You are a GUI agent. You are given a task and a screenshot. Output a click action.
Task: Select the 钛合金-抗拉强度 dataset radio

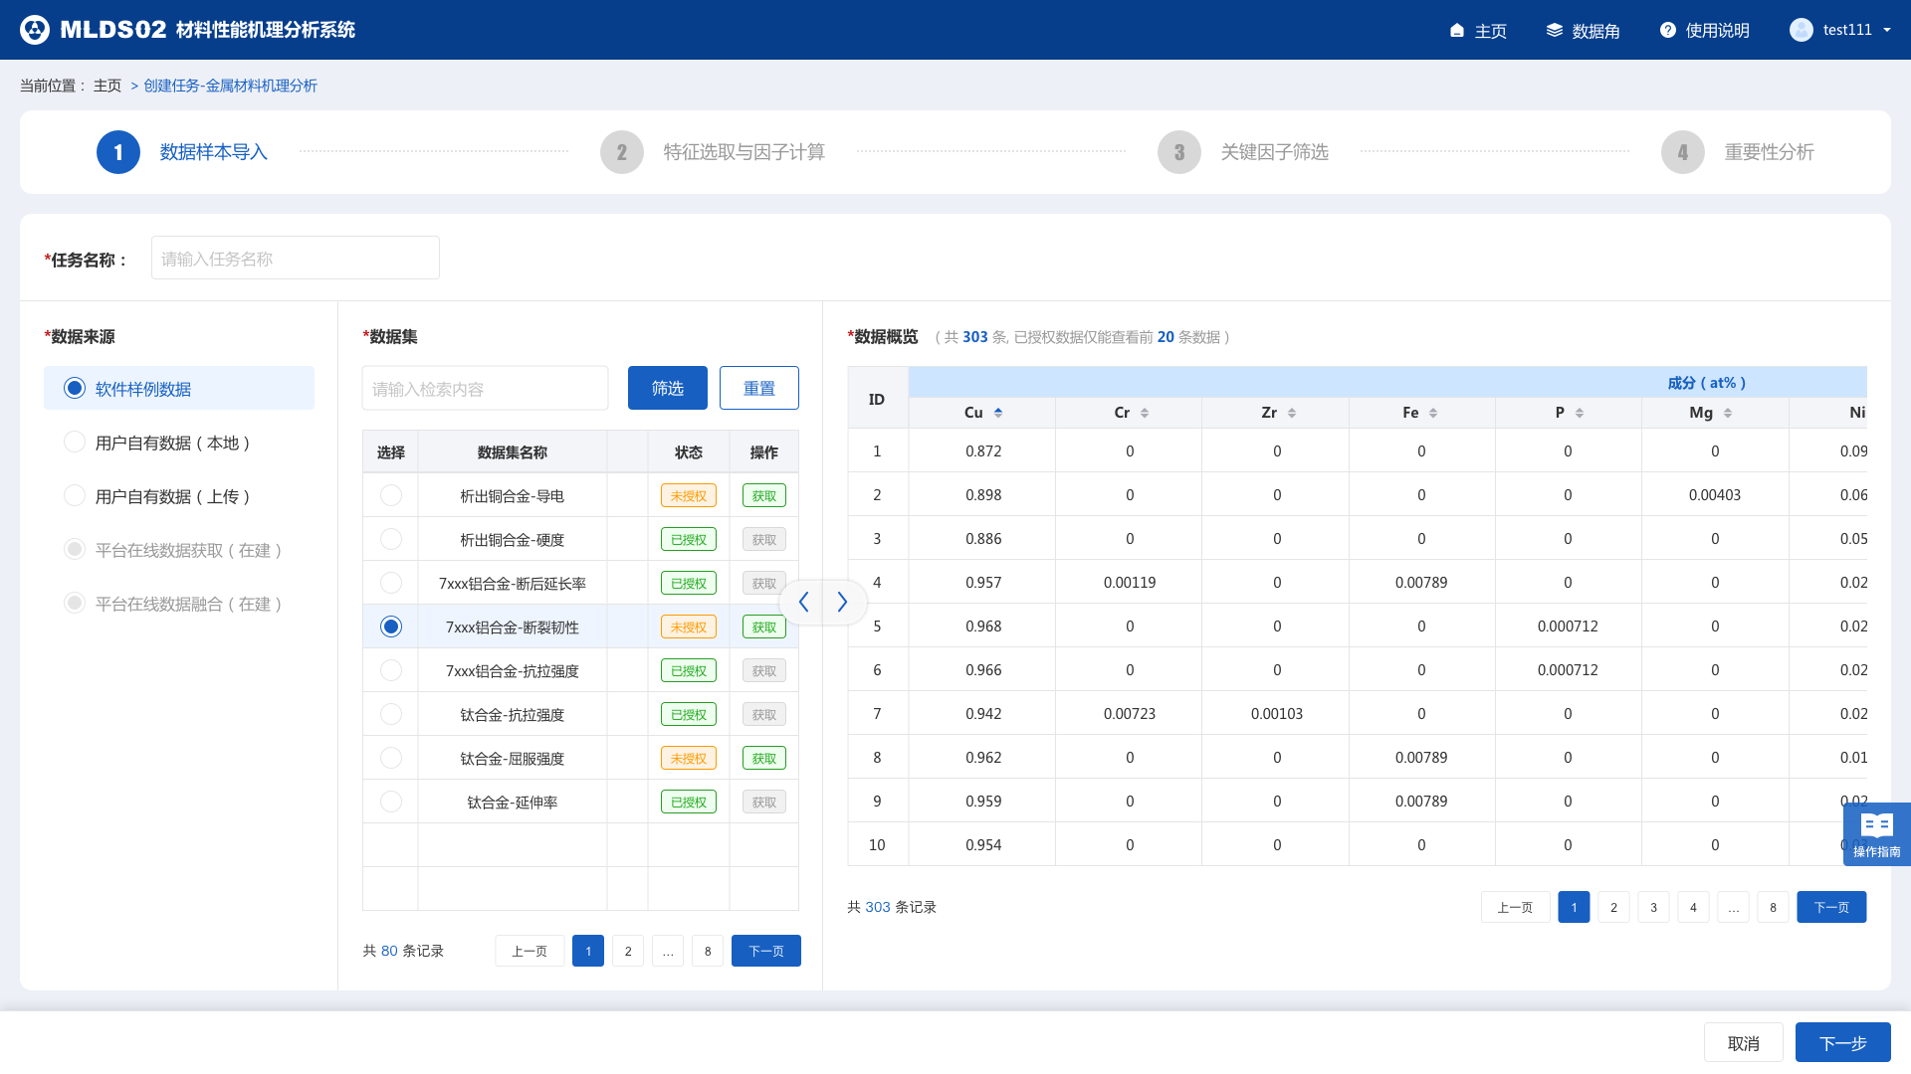[391, 714]
